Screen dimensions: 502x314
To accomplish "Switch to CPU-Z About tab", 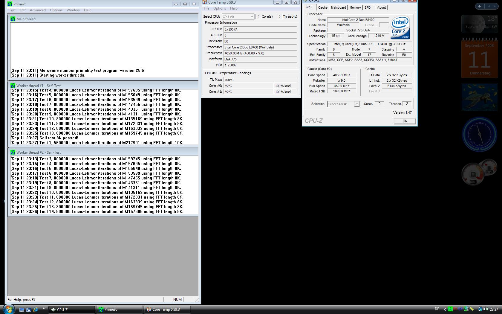I will coord(381,7).
